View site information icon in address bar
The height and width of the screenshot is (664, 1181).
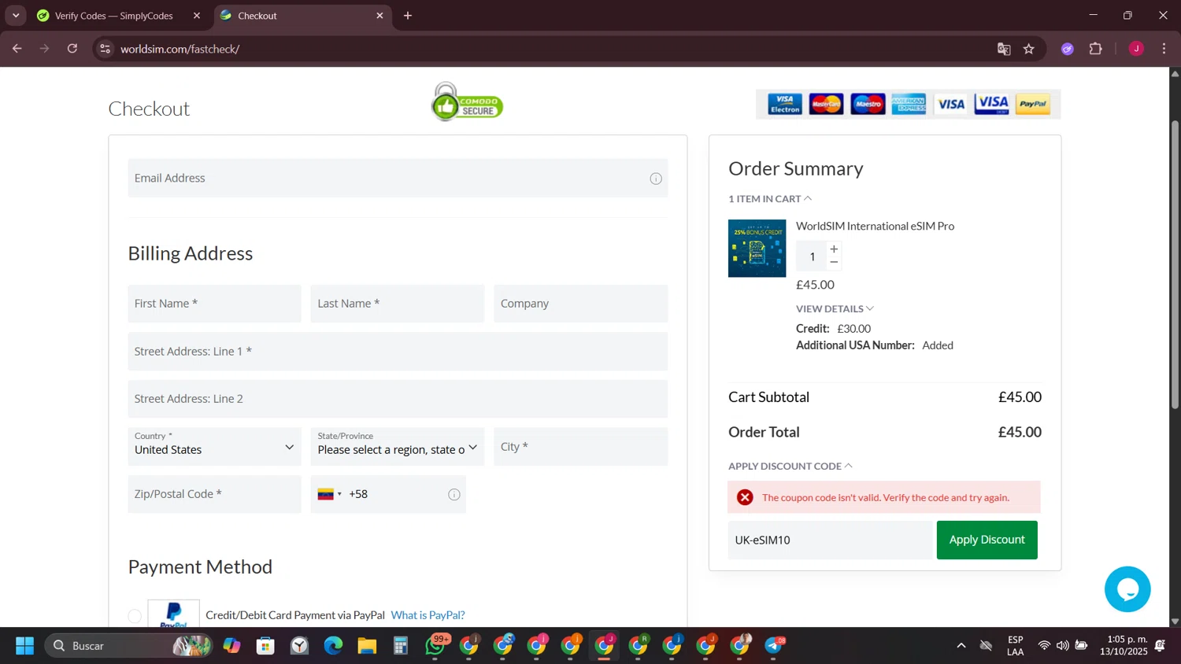[x=105, y=49]
